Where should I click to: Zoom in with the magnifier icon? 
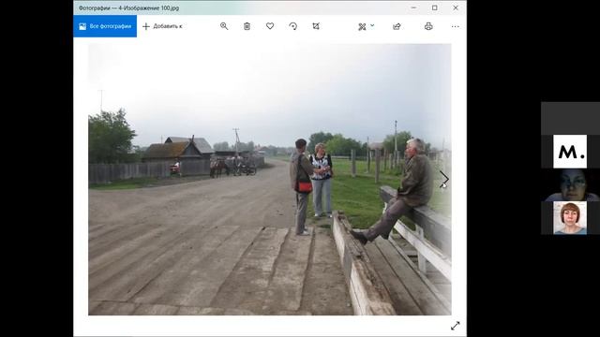pyautogui.click(x=224, y=26)
